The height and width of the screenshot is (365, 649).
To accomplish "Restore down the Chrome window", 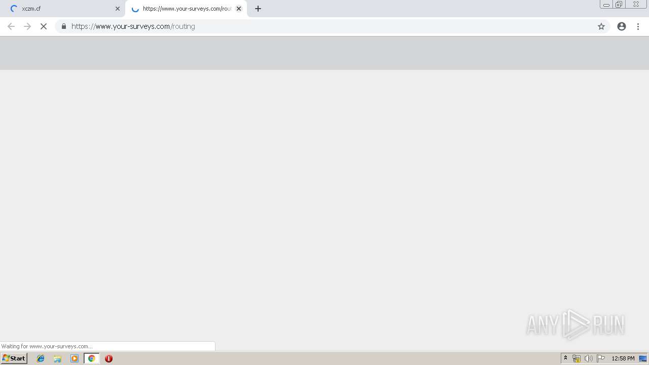I will (x=619, y=5).
